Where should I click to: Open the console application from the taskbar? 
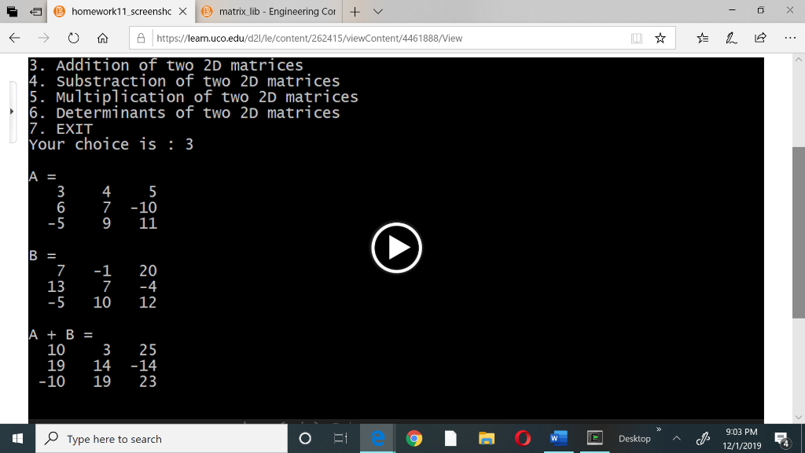(x=595, y=438)
